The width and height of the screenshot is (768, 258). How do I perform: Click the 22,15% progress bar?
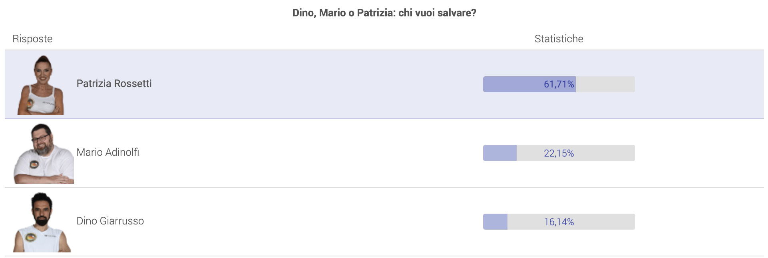[559, 153]
